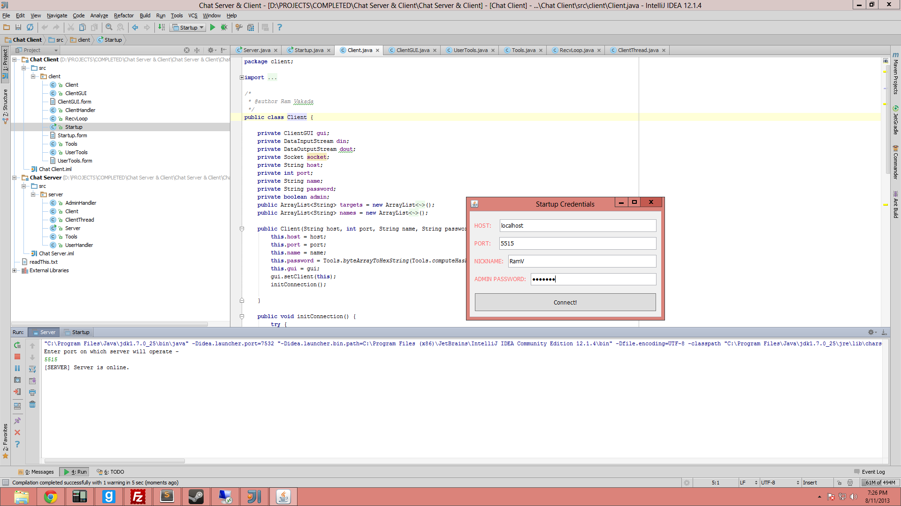
Task: Toggle soft wraps in the console
Action: [32, 369]
